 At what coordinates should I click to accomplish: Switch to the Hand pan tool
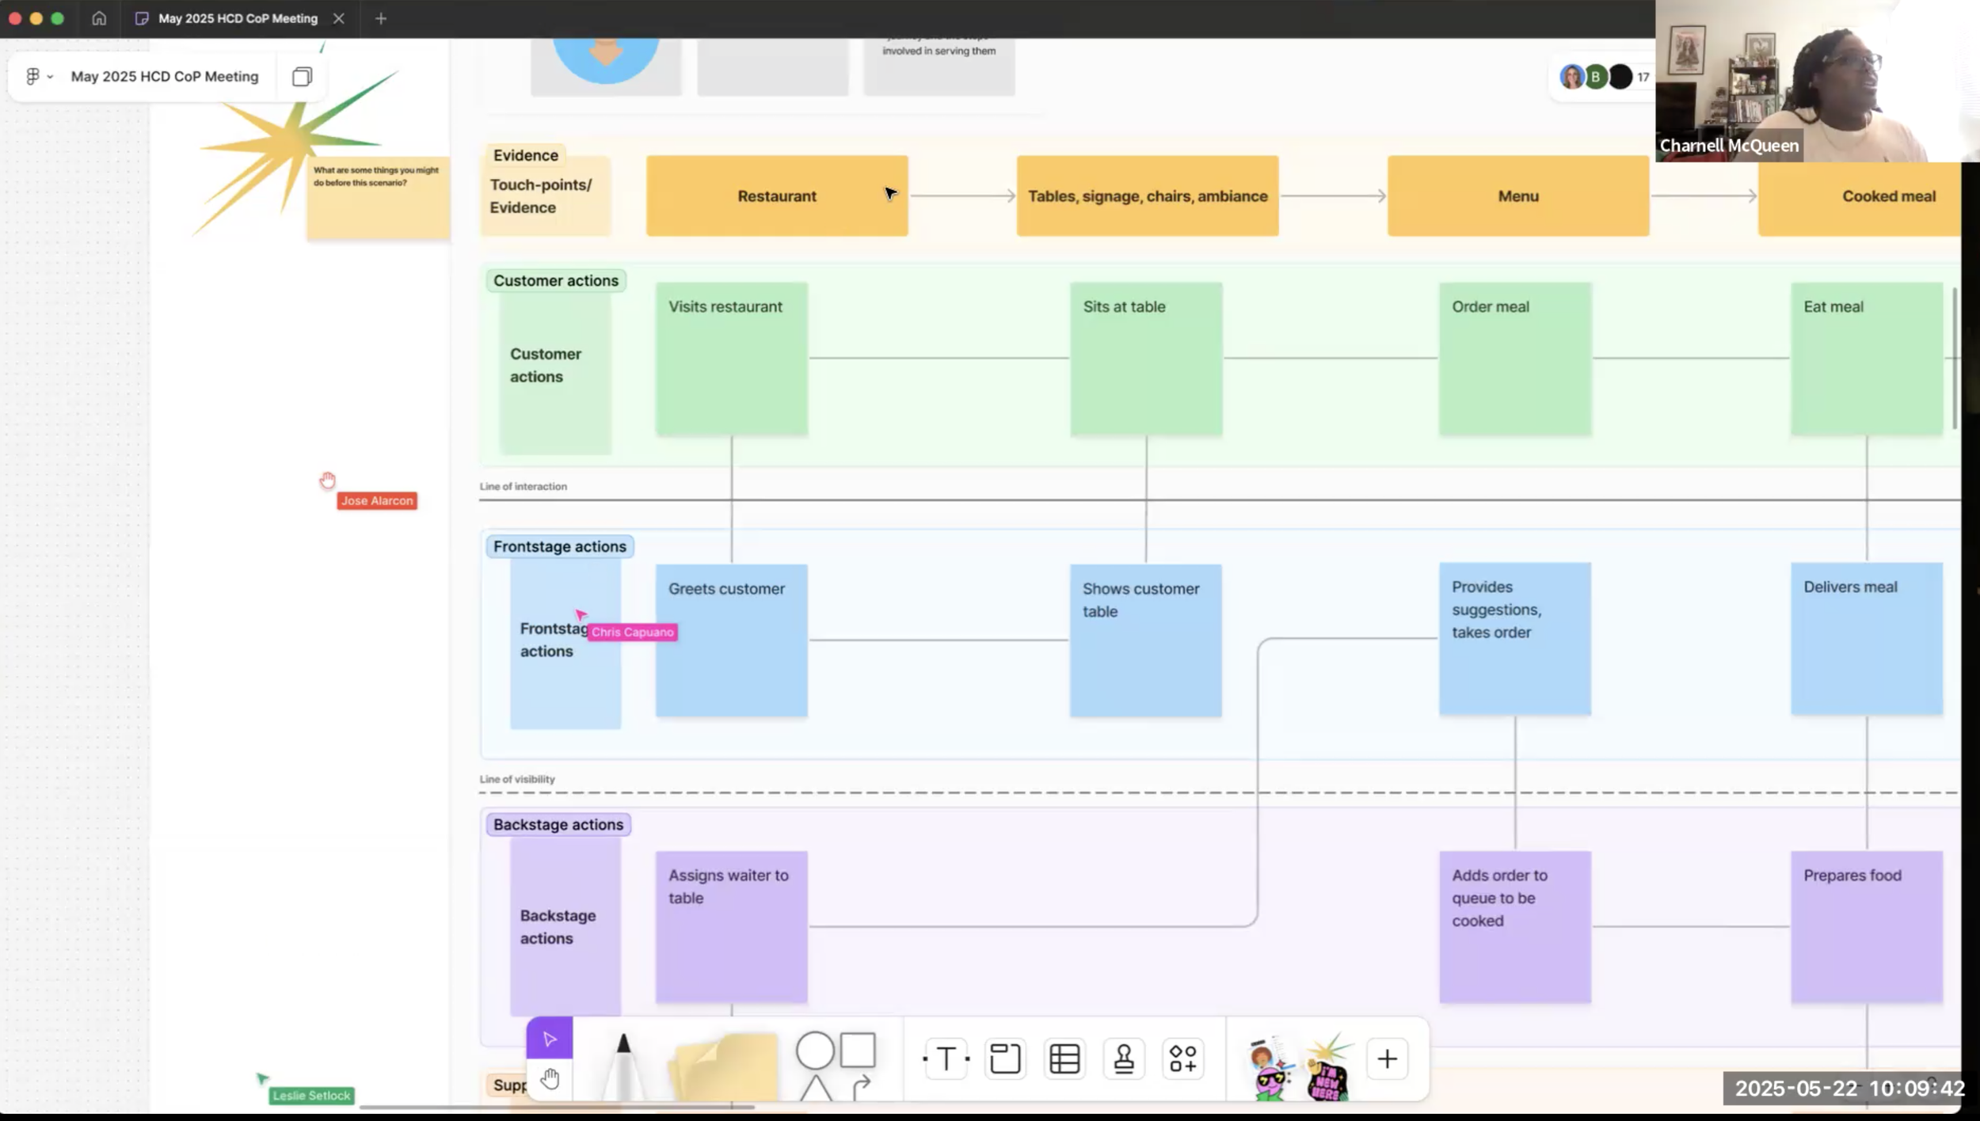point(550,1078)
